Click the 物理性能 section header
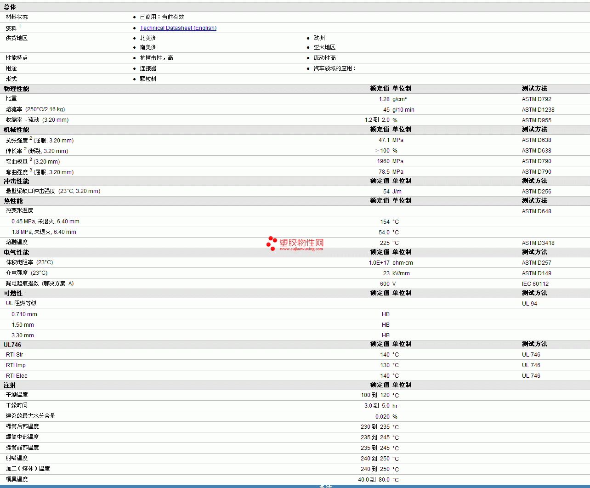The height and width of the screenshot is (488, 590). pyautogui.click(x=17, y=89)
